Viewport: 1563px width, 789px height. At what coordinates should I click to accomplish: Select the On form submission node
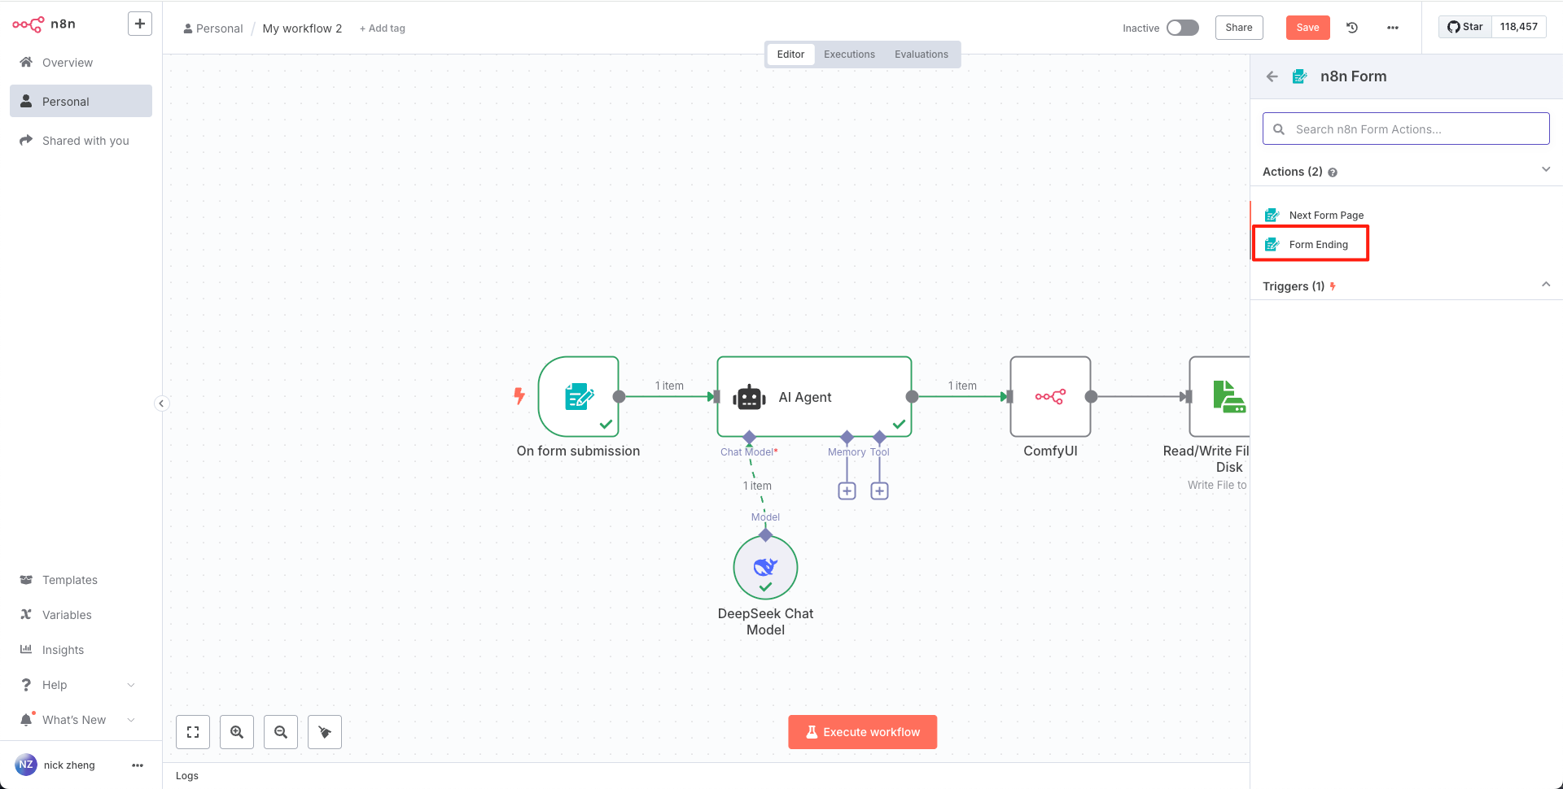point(579,397)
